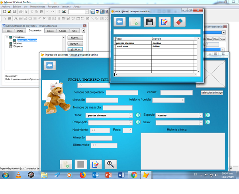Select the Text Box control tool
239x194 pixels.
21,18
